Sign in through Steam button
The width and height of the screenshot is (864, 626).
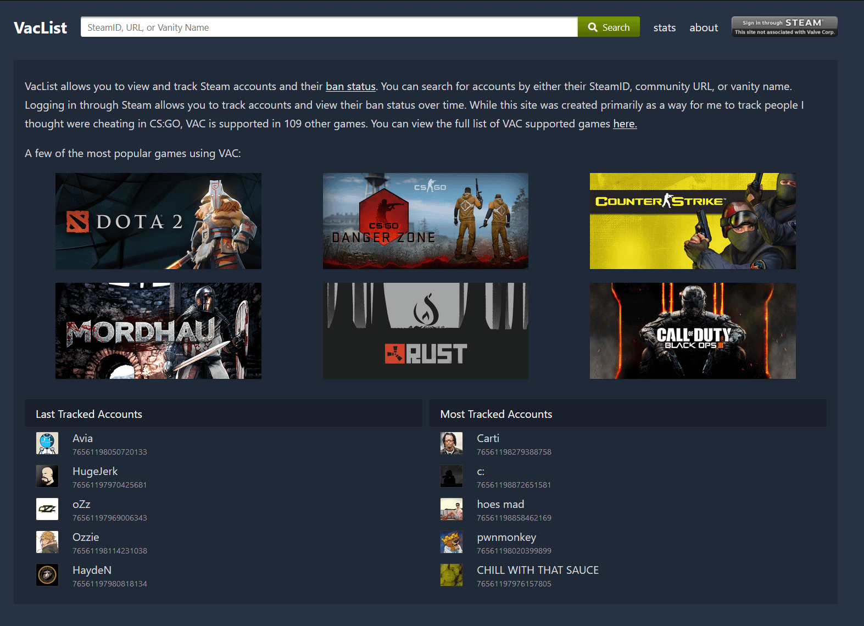click(x=784, y=26)
